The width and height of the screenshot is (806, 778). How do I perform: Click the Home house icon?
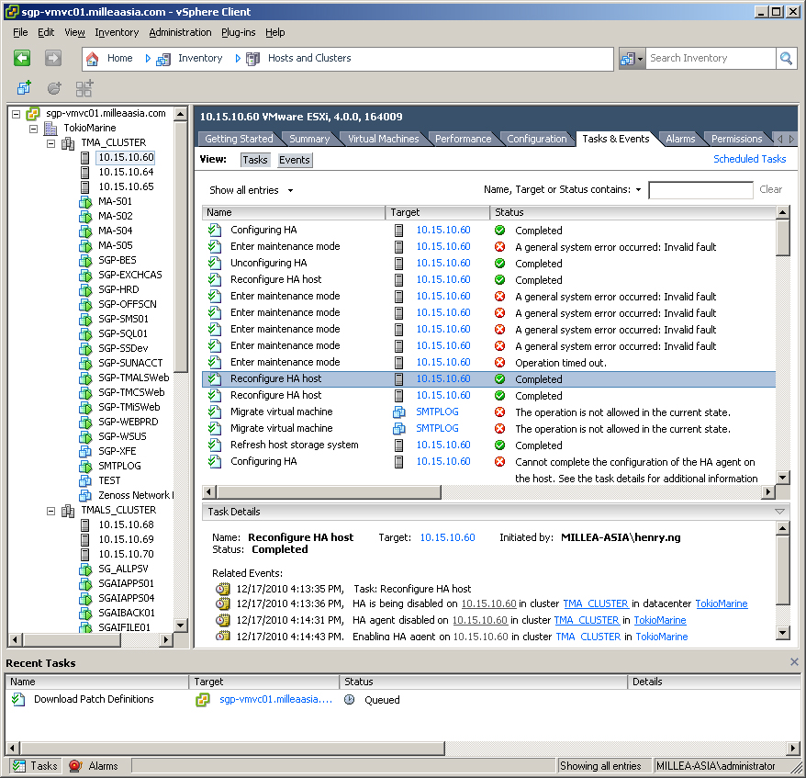(x=92, y=59)
